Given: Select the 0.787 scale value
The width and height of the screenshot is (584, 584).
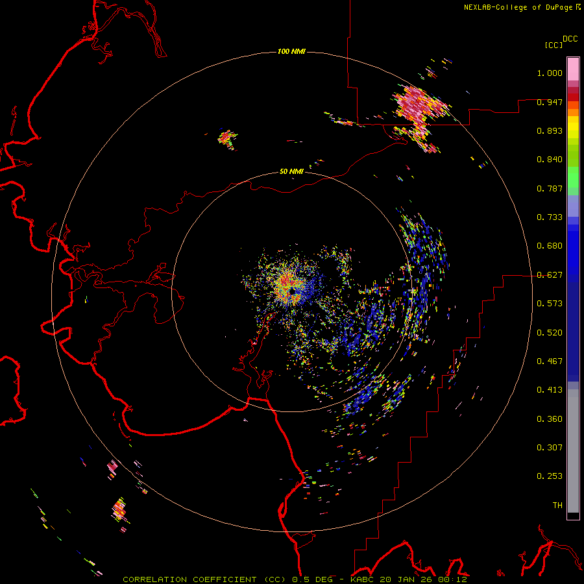Looking at the screenshot, I should coord(550,188).
